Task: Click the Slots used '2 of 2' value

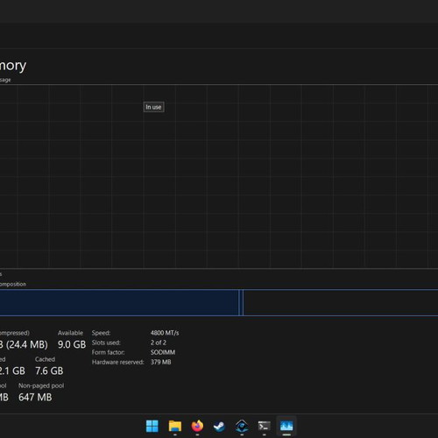Action: pyautogui.click(x=159, y=343)
